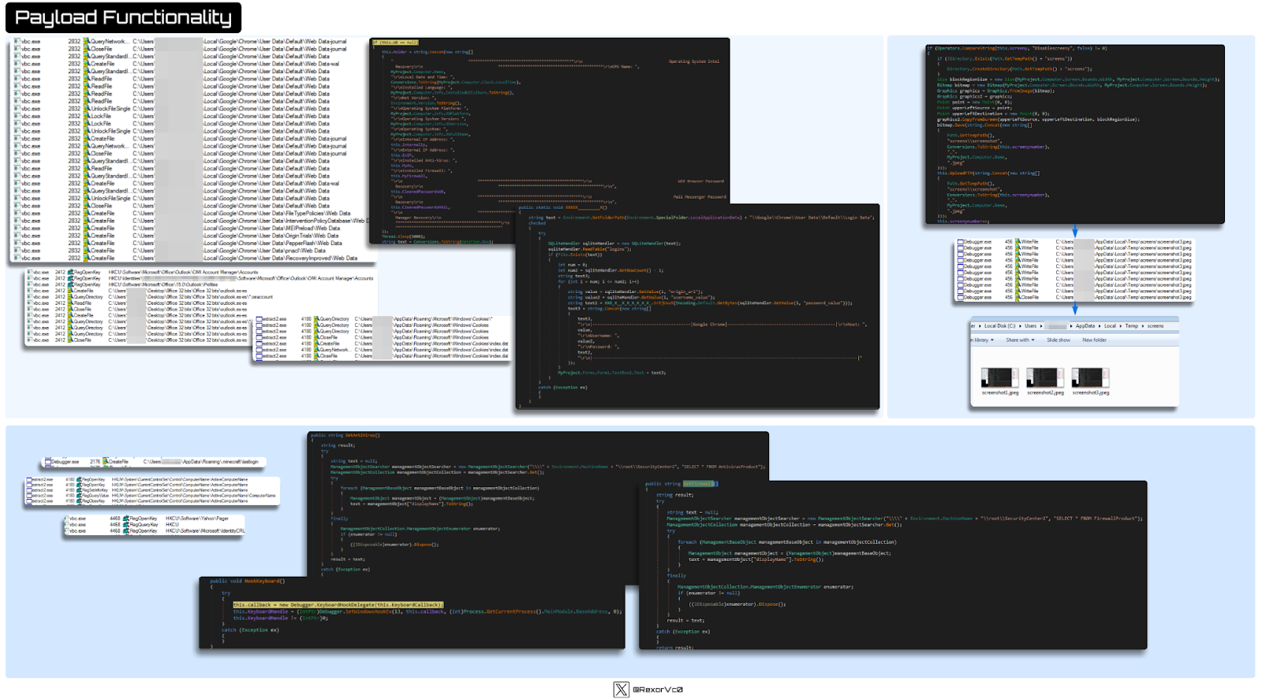
Task: Click the HookKeyboard method name in code
Action: [263, 581]
